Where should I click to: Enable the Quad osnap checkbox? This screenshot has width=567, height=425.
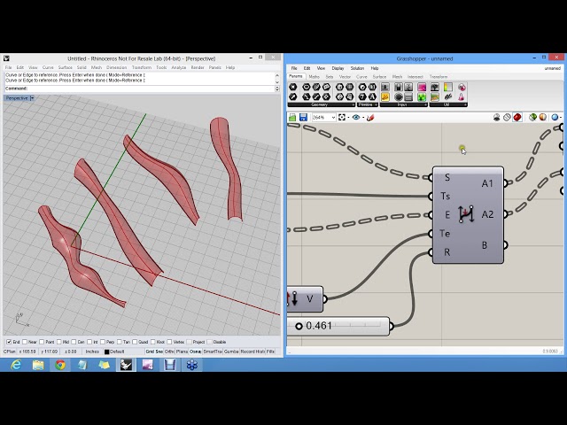135,342
